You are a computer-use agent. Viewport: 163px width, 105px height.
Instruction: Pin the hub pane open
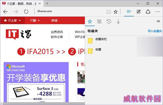pyautogui.click(x=158, y=21)
